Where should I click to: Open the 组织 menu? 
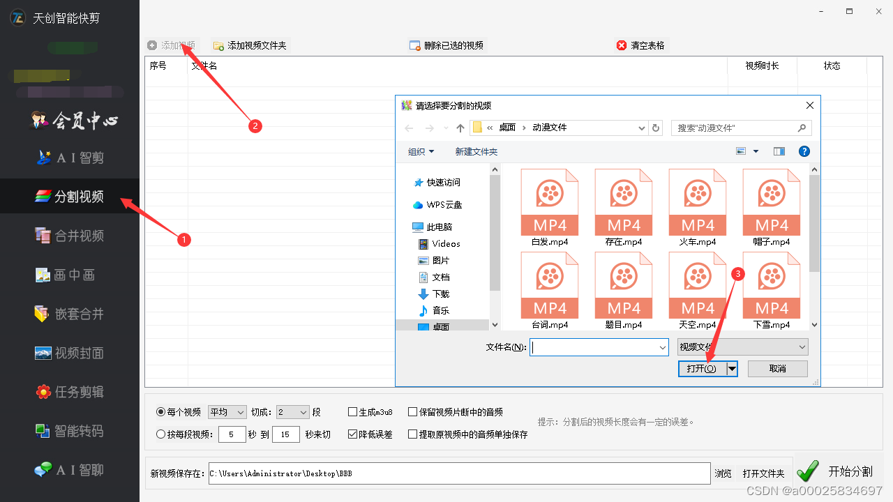coord(421,151)
